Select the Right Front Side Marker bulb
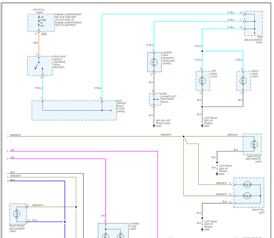 [17, 214]
